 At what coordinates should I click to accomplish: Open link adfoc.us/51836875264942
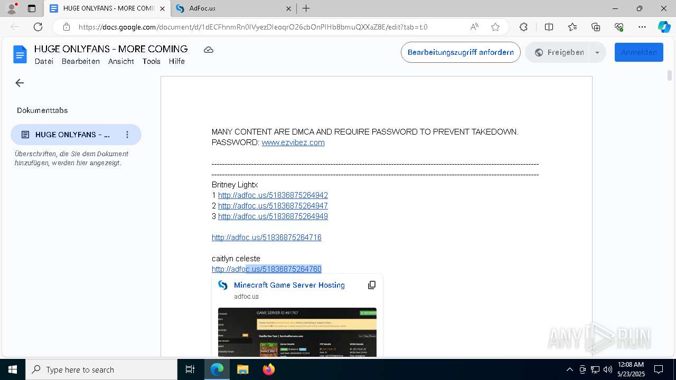(x=273, y=195)
